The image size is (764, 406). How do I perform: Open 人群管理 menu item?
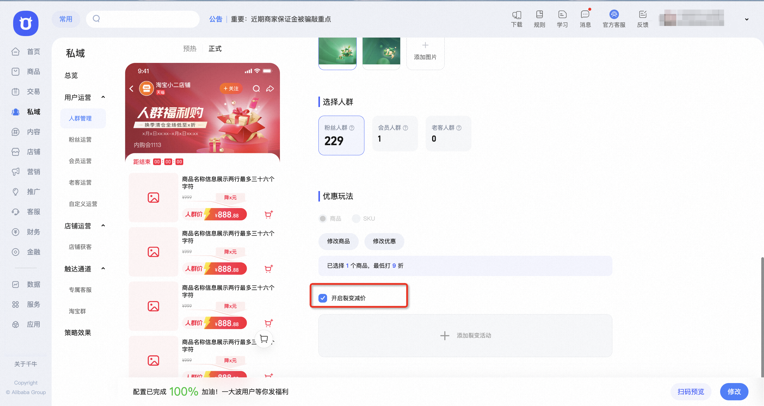[83, 118]
